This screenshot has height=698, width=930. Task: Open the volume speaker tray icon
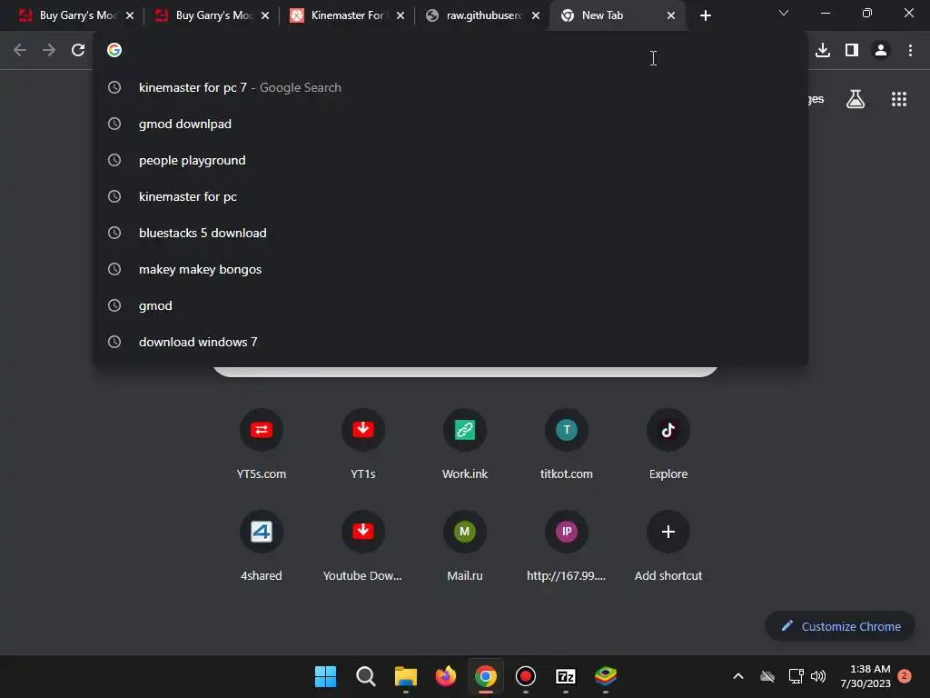click(x=818, y=676)
